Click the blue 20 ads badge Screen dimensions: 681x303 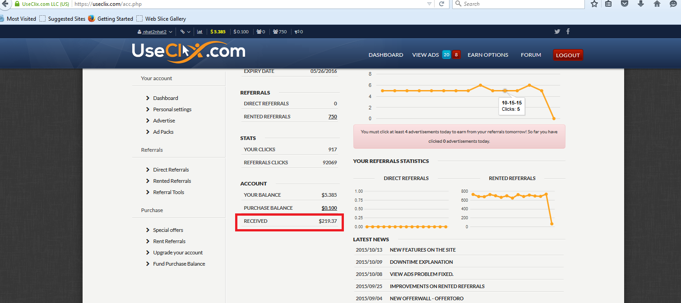(x=446, y=54)
